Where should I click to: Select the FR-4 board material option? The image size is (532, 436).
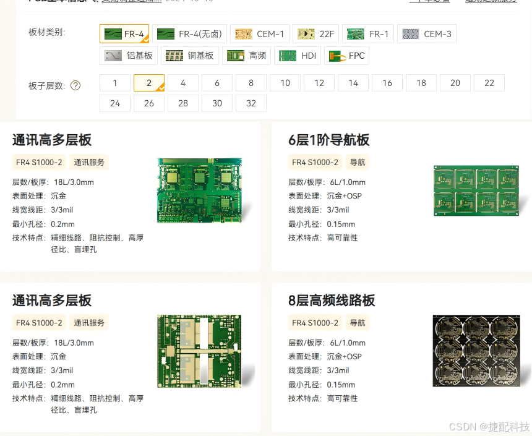[x=124, y=33]
